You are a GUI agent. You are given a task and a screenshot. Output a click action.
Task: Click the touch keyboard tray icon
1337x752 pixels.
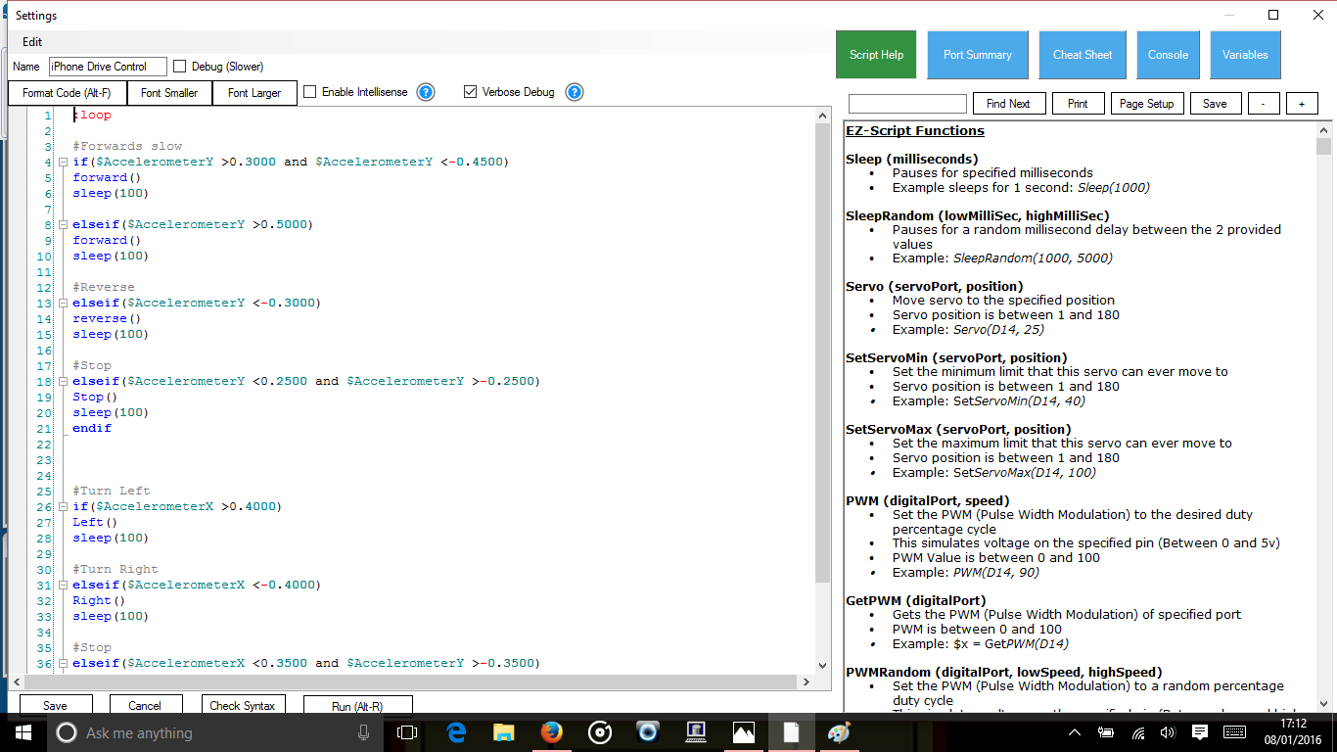pos(1234,732)
